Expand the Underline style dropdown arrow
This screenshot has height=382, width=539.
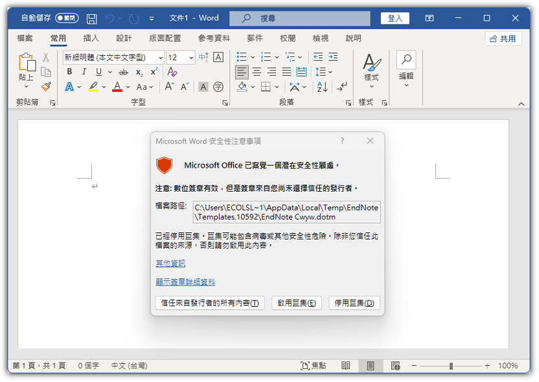[x=110, y=72]
